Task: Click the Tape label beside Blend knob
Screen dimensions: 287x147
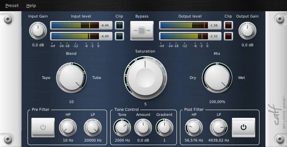Action: [x=46, y=78]
